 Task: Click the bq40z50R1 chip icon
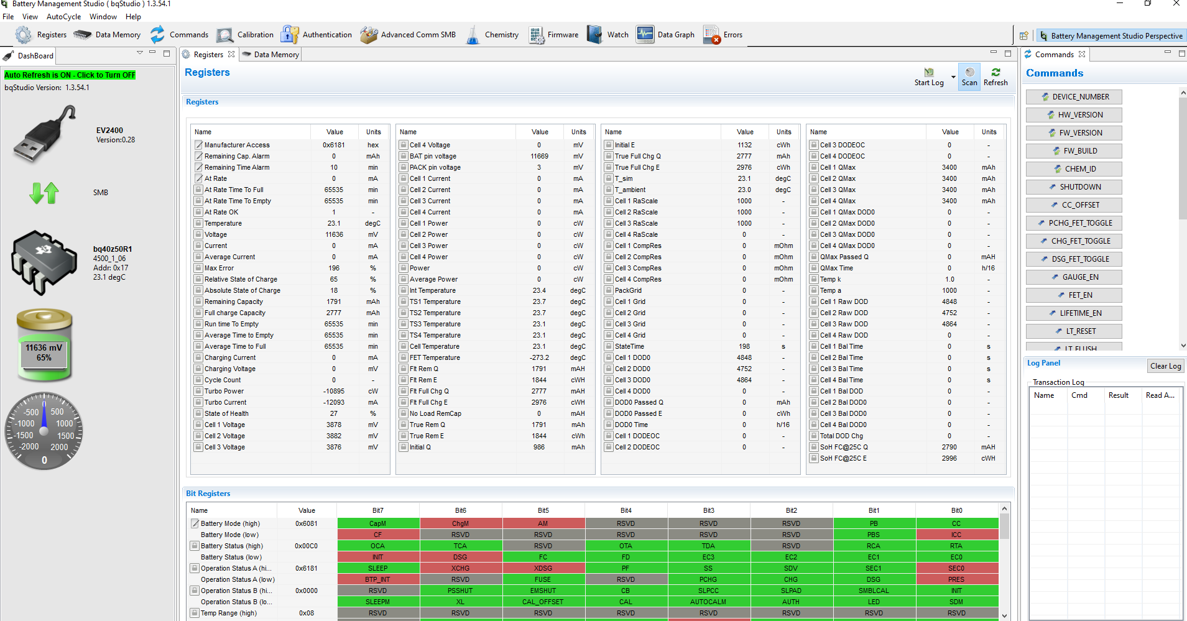point(44,262)
